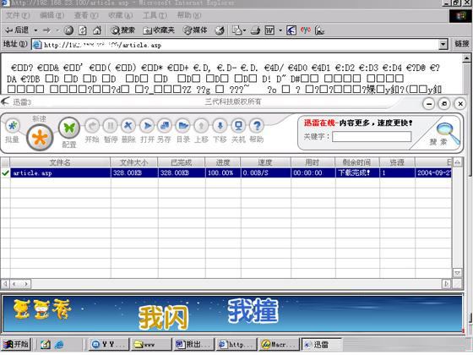Click the IE print icon
Image resolution: width=473 pixels, height=355 pixels.
coord(256,30)
